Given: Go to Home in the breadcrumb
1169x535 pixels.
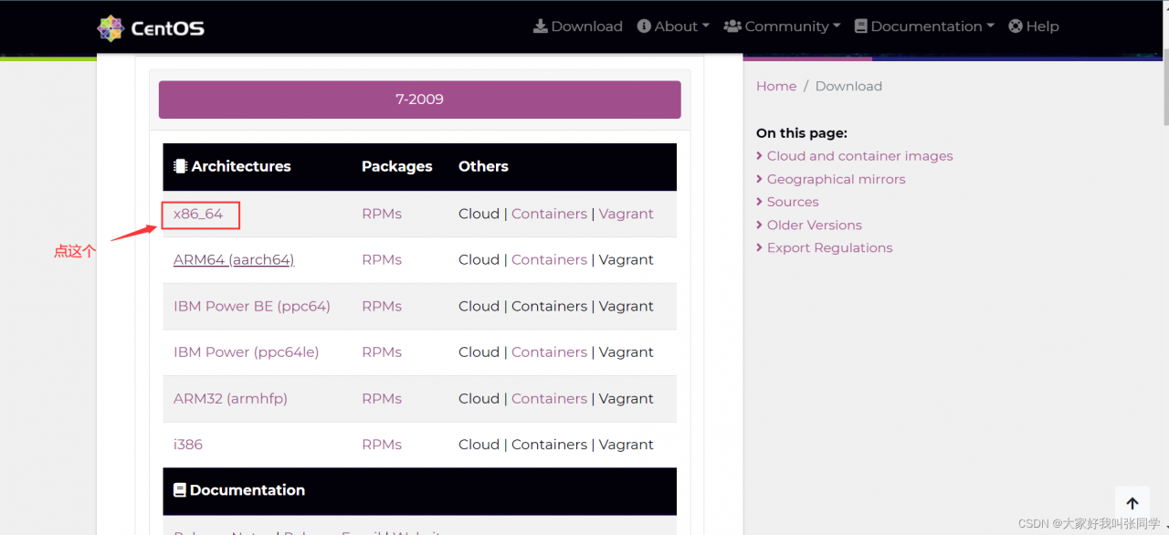Looking at the screenshot, I should point(776,86).
